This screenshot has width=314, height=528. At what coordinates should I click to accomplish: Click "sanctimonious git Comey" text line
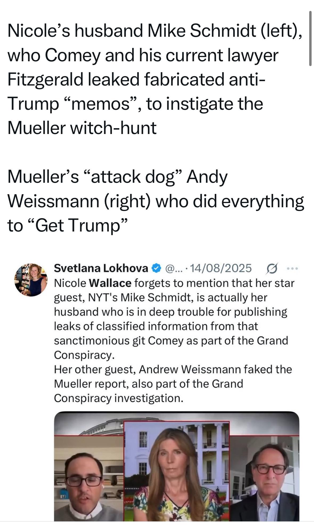click(170, 341)
